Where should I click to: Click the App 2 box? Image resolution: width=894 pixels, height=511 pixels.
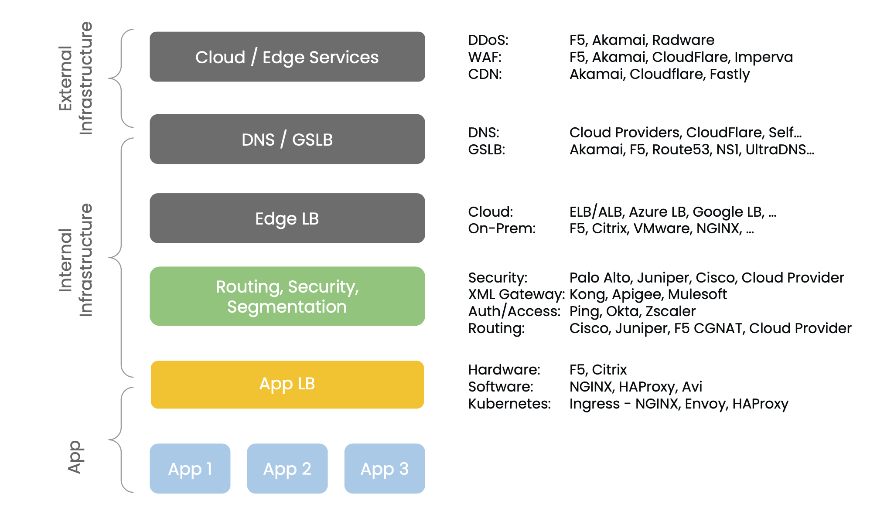coord(287,468)
